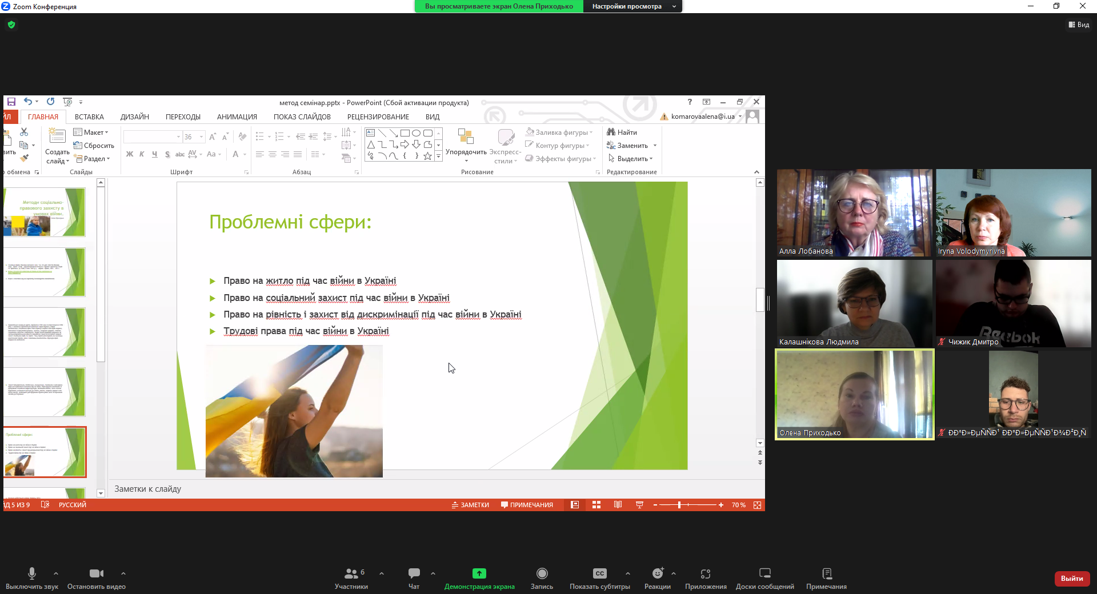Stop camera with Остановить видео
This screenshot has height=594, width=1097.
(97, 578)
